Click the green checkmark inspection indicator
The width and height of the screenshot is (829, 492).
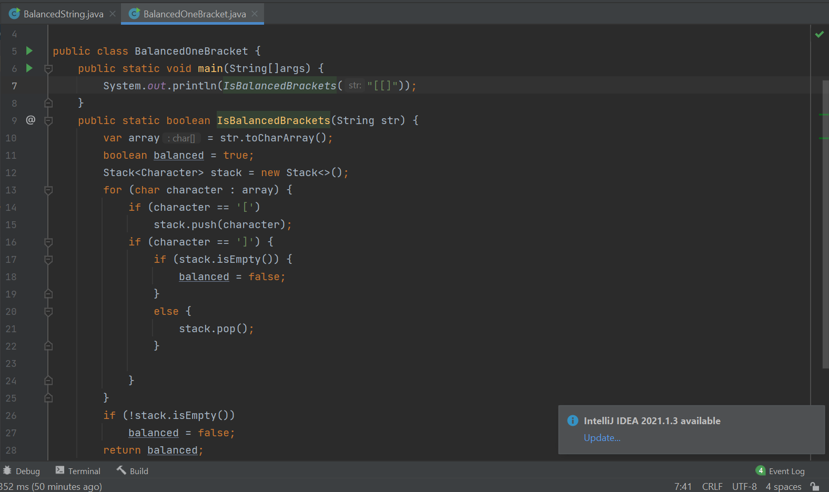coord(819,35)
